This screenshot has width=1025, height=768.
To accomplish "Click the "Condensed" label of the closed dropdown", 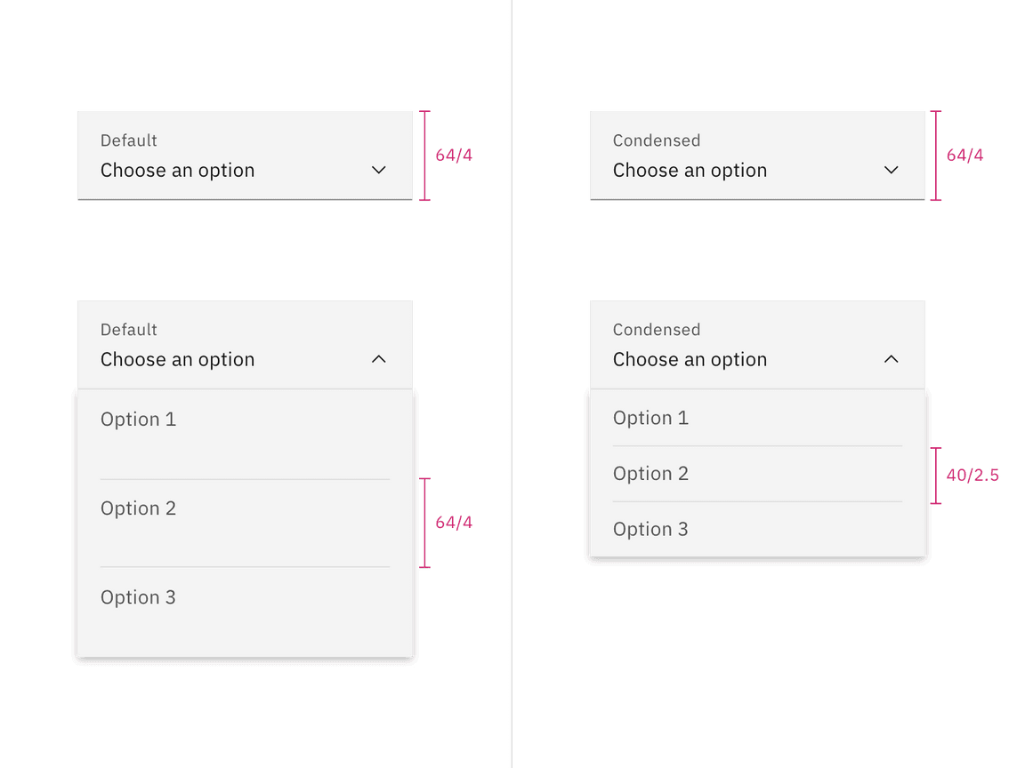I will click(x=657, y=140).
